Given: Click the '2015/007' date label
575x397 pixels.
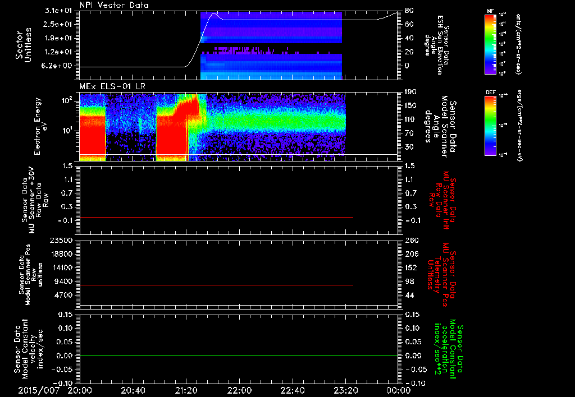Looking at the screenshot, I should [39, 390].
